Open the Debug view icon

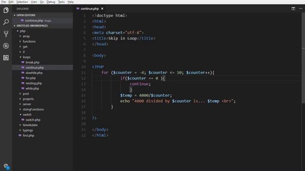(x=6, y=46)
